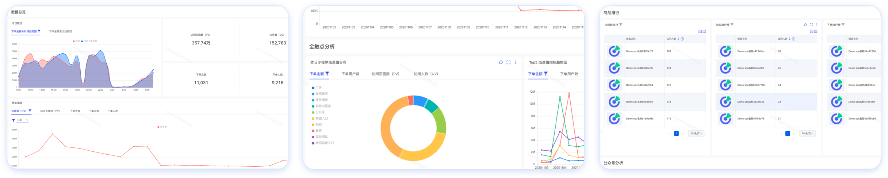Open more options menu for 昨日小程序场景值分布
The image size is (888, 178).
pyautogui.click(x=516, y=62)
